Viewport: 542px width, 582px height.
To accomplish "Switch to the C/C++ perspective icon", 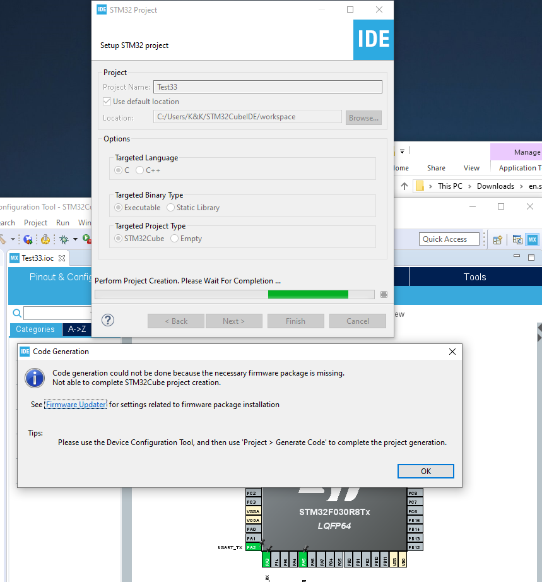I will coord(517,240).
